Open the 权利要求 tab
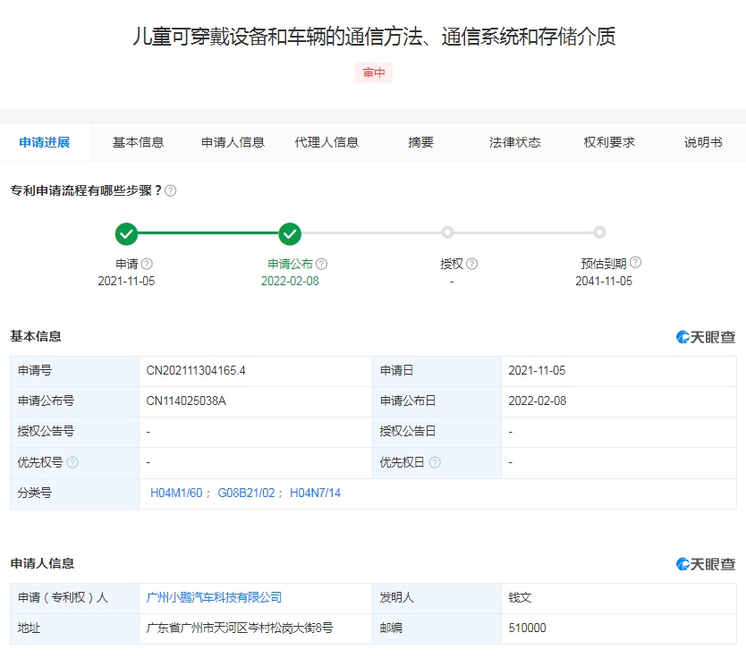746x658 pixels. (609, 142)
